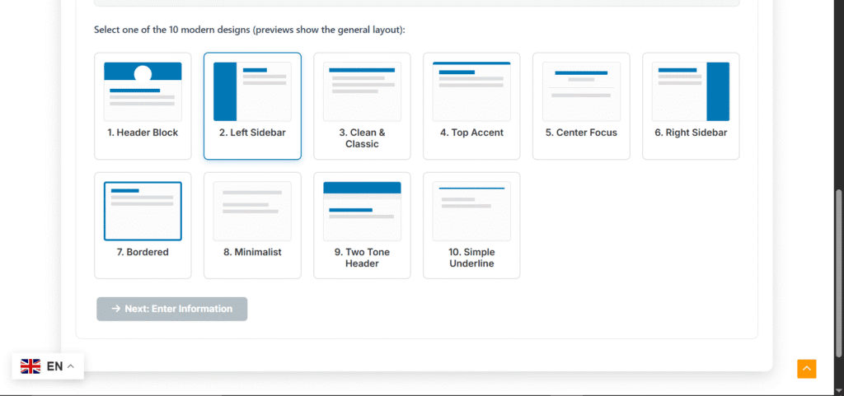
Task: Click the "5. Center Focus" label text
Action: pos(581,133)
